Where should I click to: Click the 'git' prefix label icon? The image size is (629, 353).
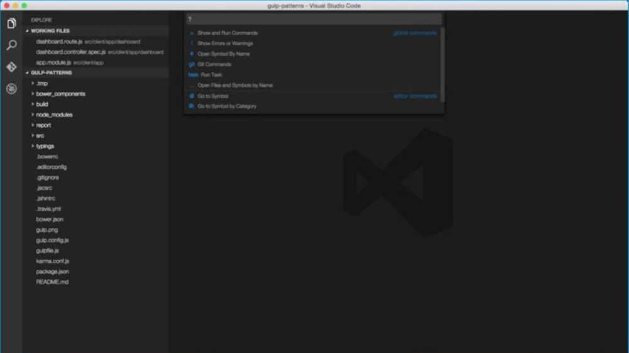coord(191,64)
